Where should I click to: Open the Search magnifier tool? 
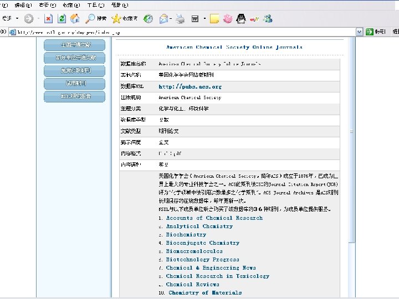point(90,19)
